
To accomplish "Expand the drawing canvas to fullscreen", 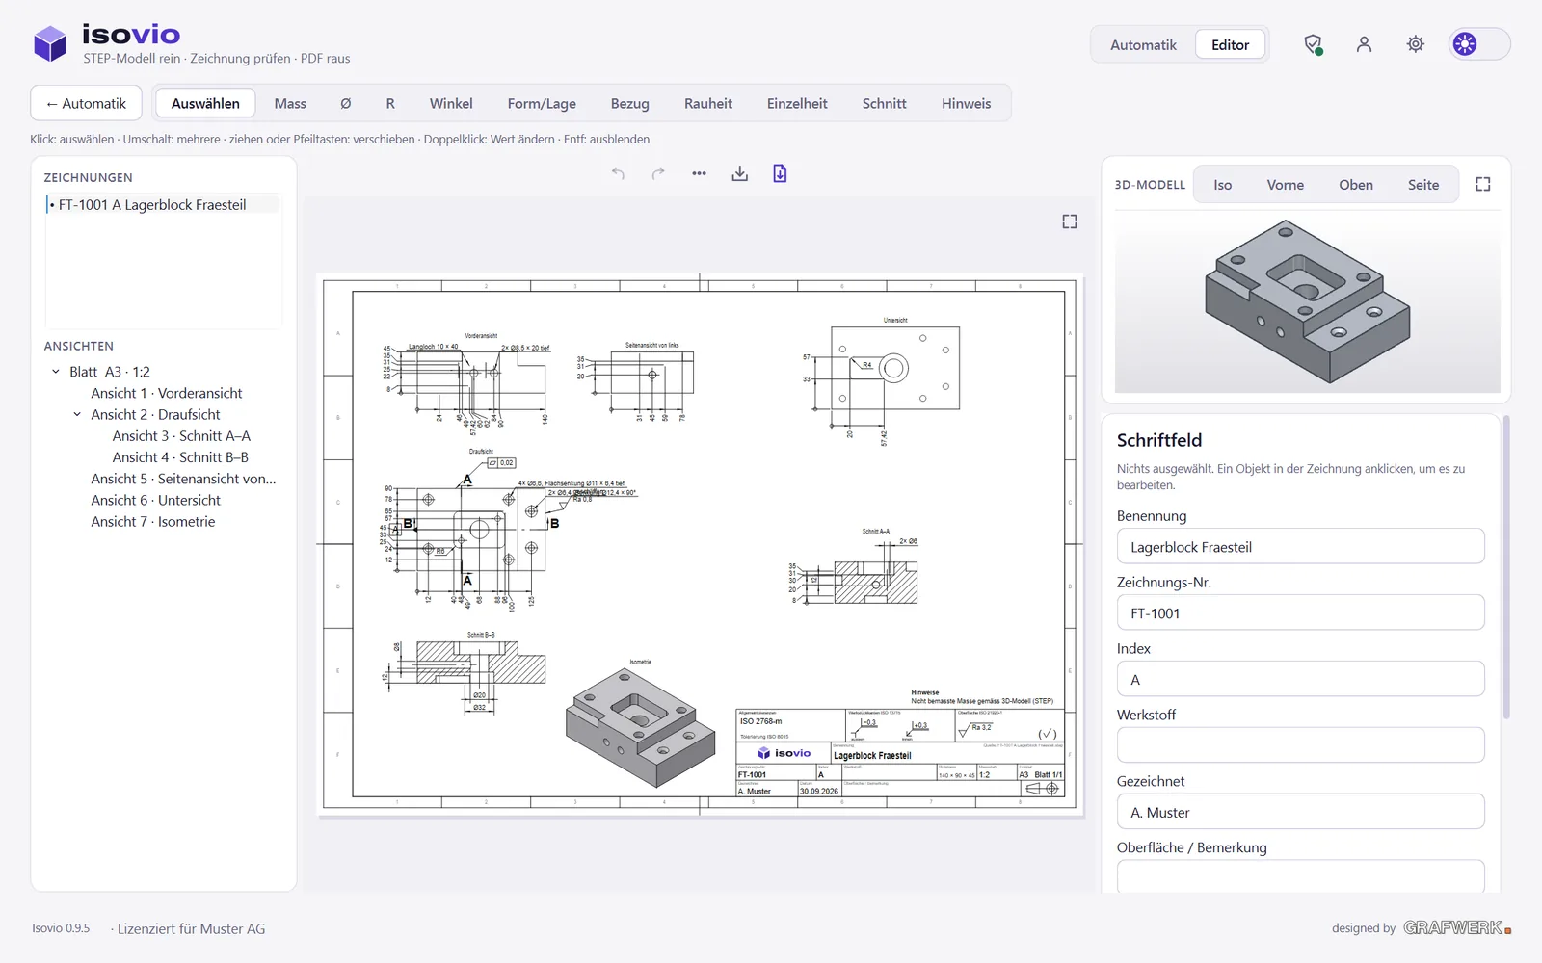I will (1070, 221).
